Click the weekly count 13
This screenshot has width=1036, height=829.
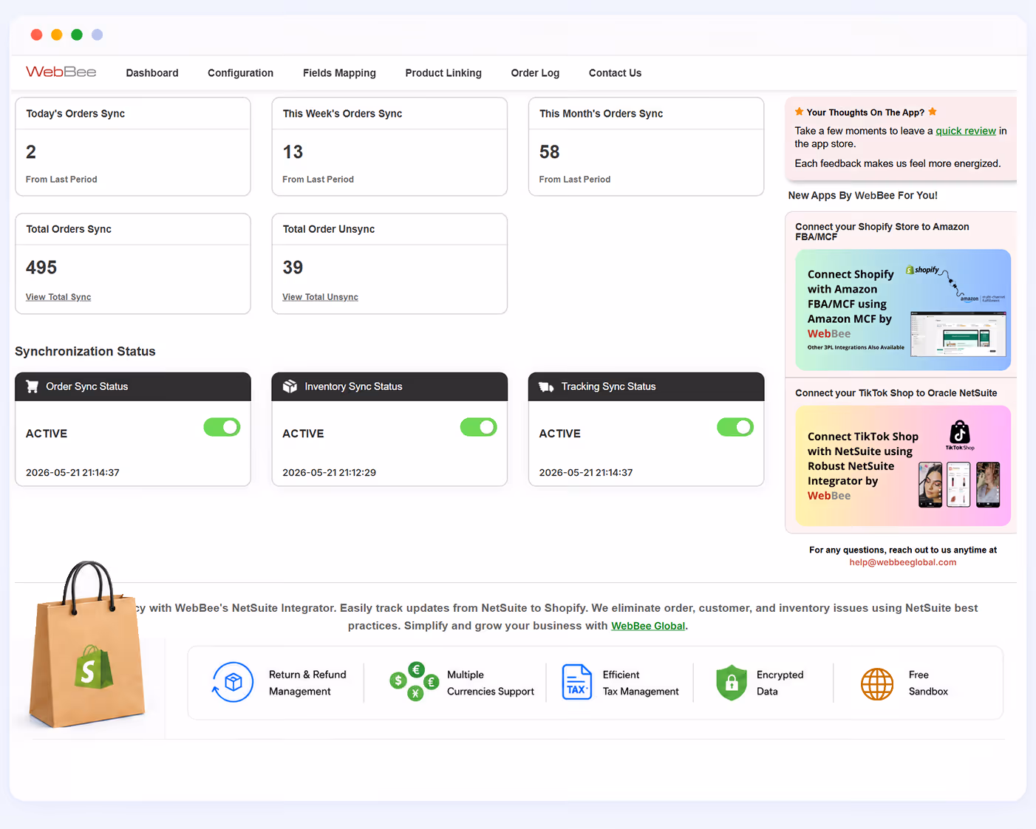(x=293, y=152)
